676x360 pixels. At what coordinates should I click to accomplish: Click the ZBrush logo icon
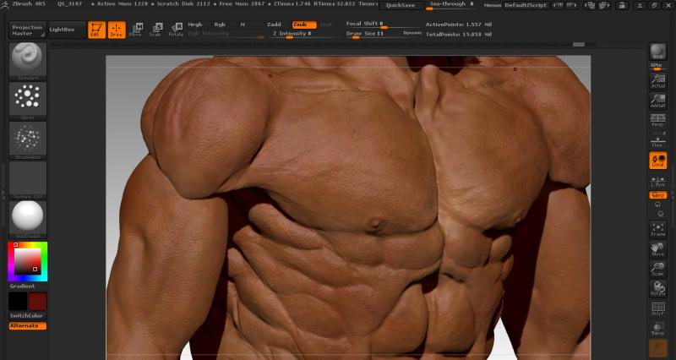point(5,4)
